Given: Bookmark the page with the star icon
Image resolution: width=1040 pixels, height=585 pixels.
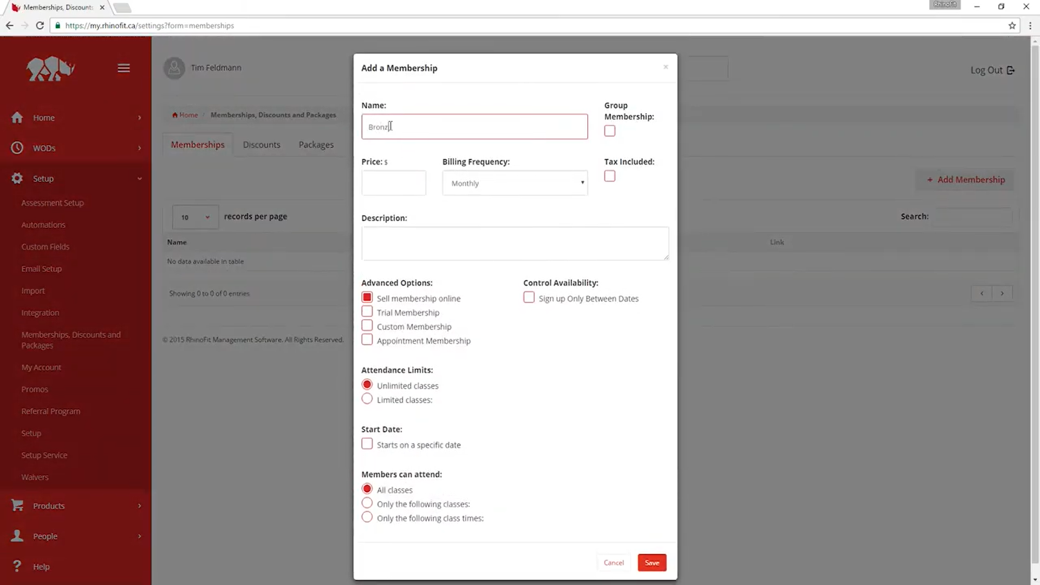Looking at the screenshot, I should click(1012, 25).
